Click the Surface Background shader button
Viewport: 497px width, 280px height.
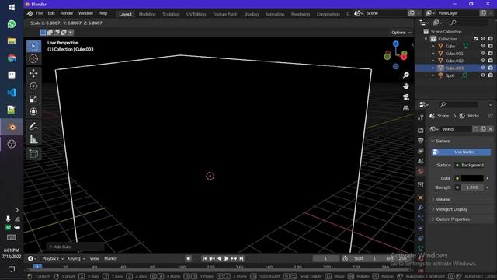(469, 165)
